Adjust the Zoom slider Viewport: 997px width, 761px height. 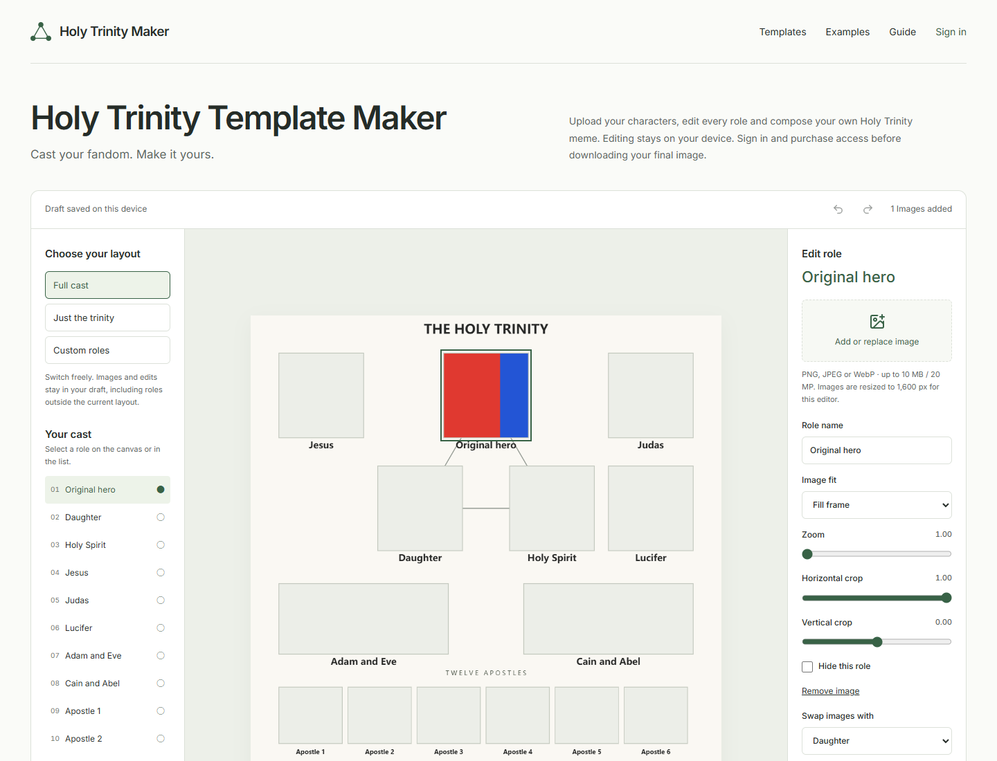[877, 554]
